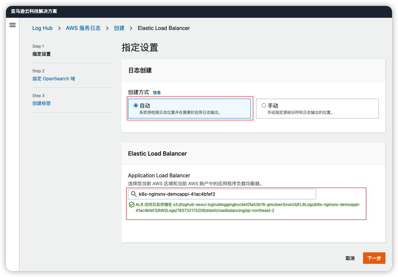Open the 创建 breadcrumb link
Image resolution: width=398 pixels, height=277 pixels.
click(119, 28)
